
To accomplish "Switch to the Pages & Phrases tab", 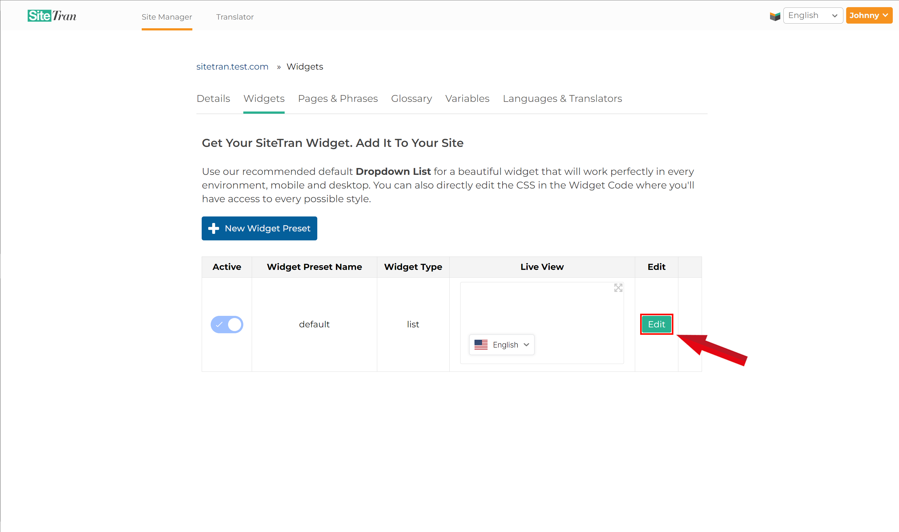I will point(338,99).
